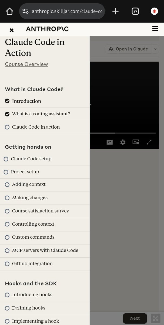Open a new browser tab with plus icon
The image size is (164, 325).
point(115,11)
